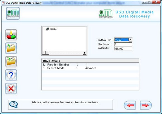Click the Micron logo beside product title
The image size is (162, 114).
[x=106, y=14]
